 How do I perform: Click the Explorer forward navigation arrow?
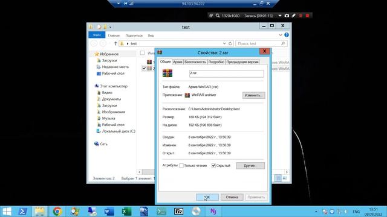pos(103,43)
